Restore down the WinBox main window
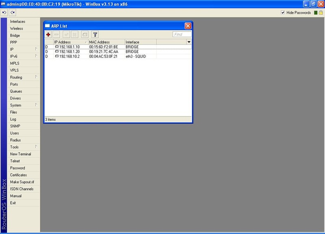 tap(313, 4)
